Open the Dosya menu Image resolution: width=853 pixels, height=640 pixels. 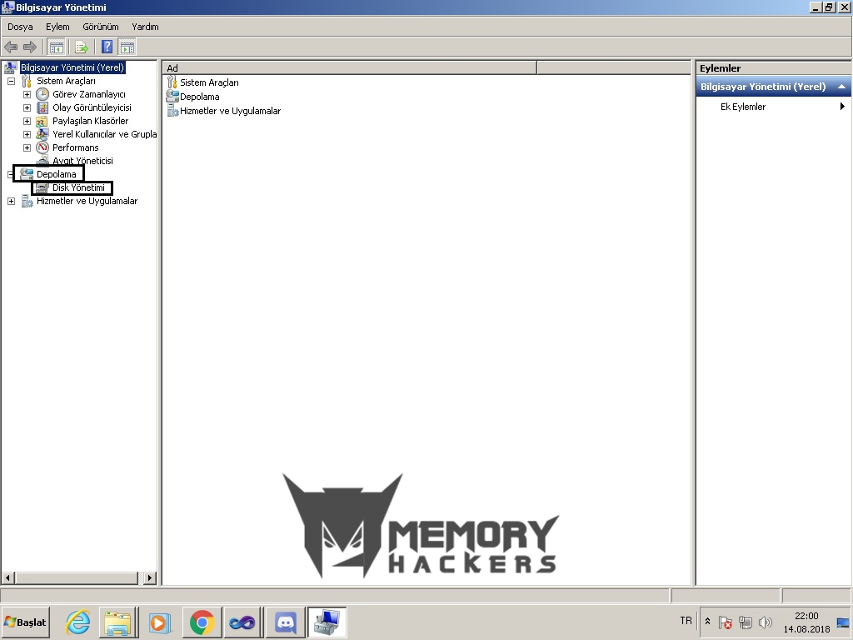tap(20, 27)
